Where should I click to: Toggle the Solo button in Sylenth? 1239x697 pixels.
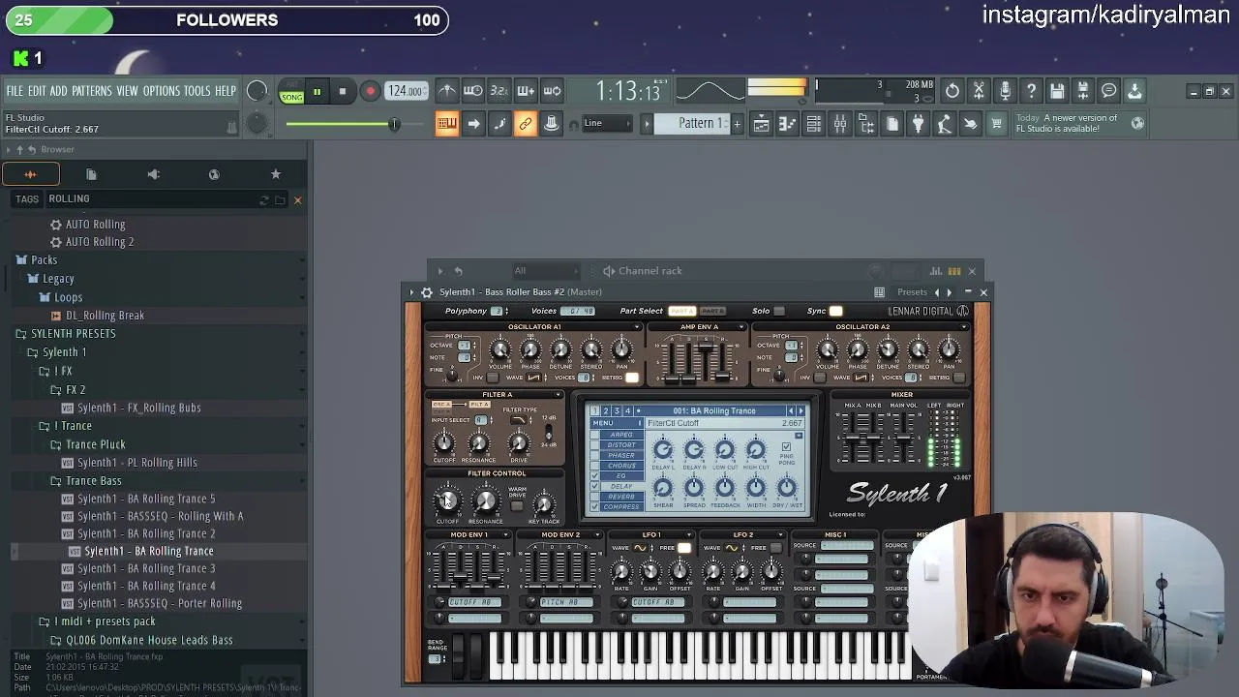tap(779, 312)
